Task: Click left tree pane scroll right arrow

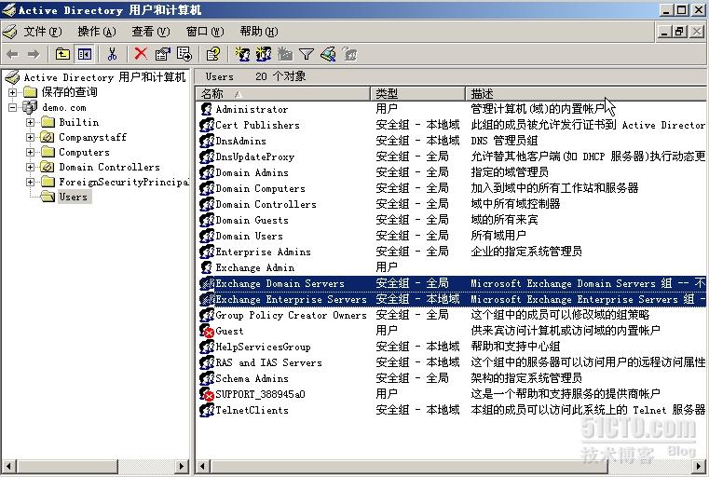Action: [182, 466]
